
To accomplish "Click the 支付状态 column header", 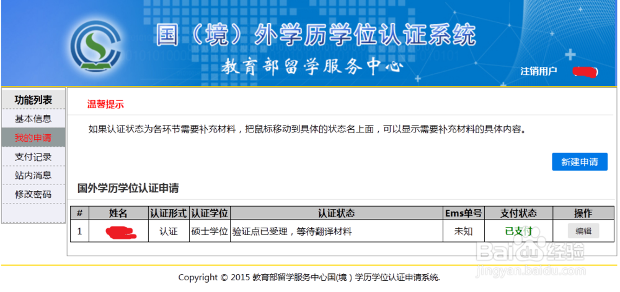I will (x=518, y=213).
